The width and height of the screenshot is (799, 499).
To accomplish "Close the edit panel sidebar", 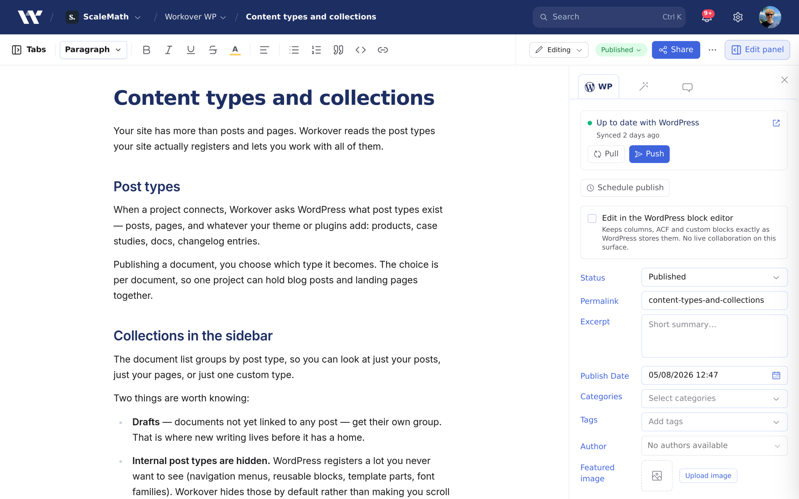I will click(x=784, y=80).
